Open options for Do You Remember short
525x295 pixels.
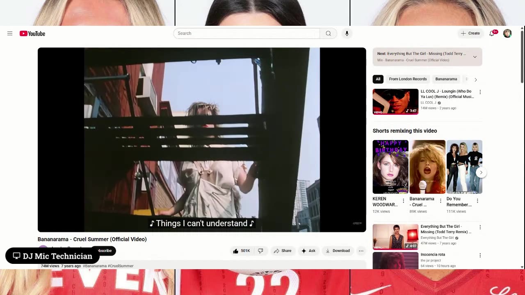coord(477,201)
